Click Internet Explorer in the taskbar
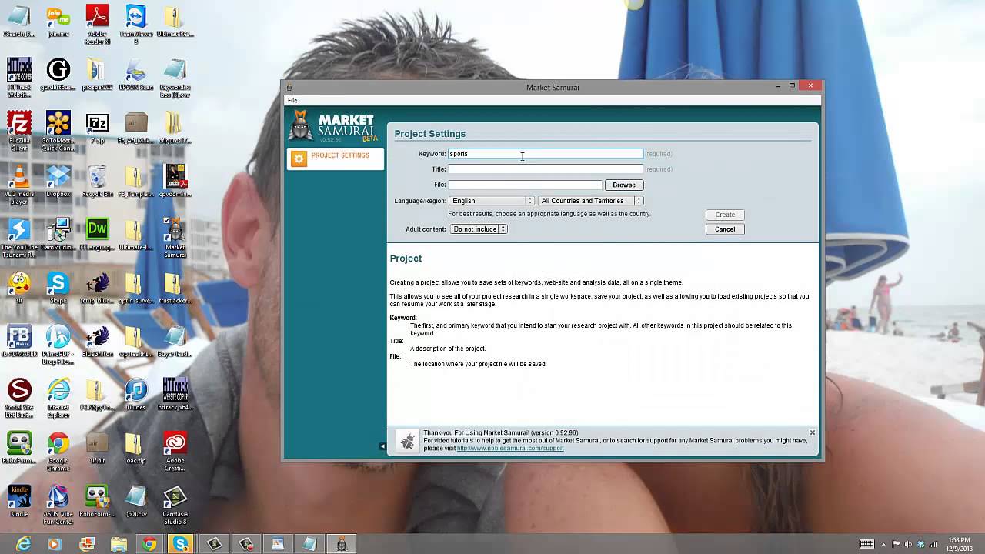Screen dimensions: 985x554 (x=23, y=544)
